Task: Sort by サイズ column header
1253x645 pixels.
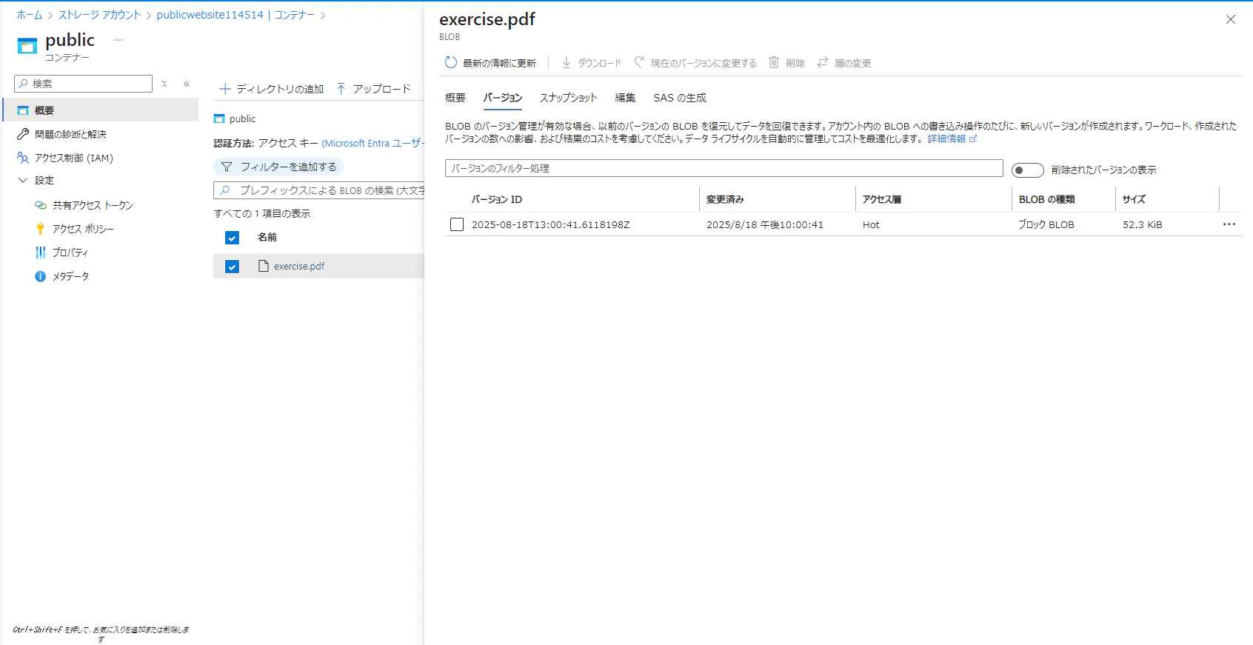Action: tap(1134, 199)
